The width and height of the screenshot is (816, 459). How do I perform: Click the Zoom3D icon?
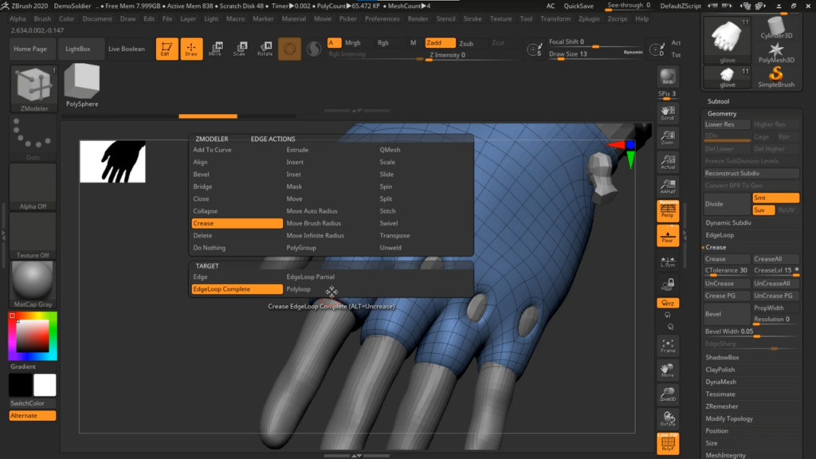coord(668,394)
